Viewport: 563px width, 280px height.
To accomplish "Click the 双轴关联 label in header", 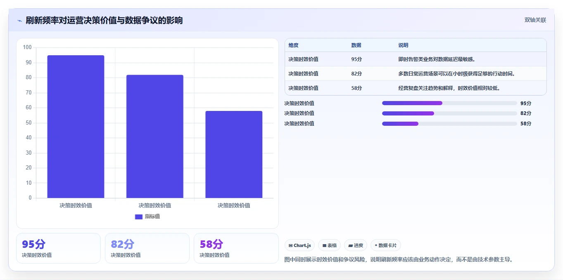I will click(x=535, y=20).
